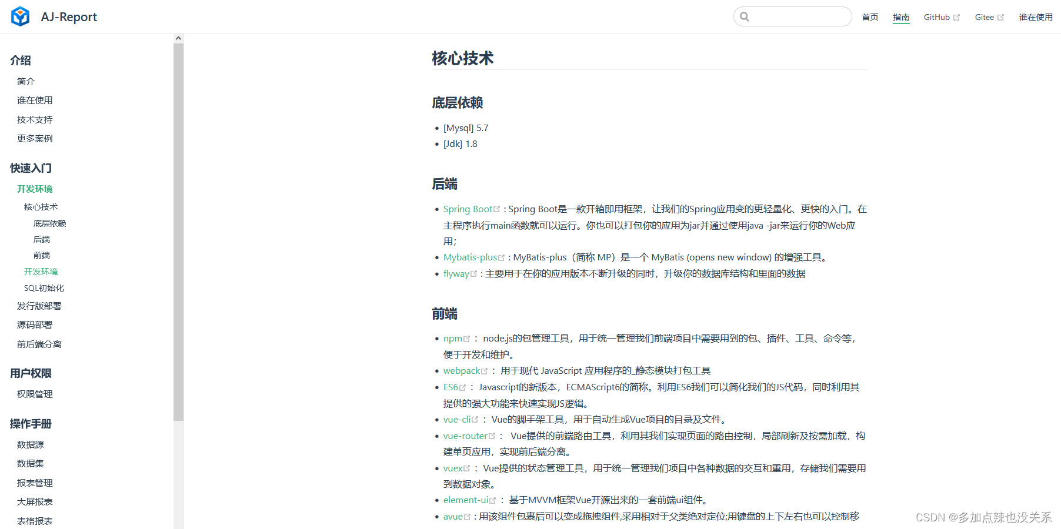Click external link icon beside Spring Boot
This screenshot has height=529, width=1061.
click(x=497, y=209)
